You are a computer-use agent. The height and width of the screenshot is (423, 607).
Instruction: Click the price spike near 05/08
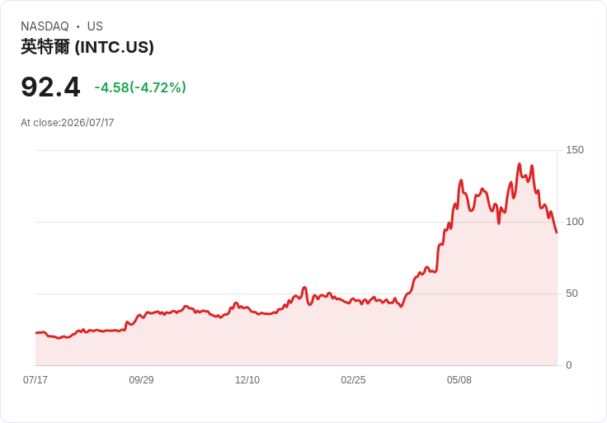coord(461,181)
